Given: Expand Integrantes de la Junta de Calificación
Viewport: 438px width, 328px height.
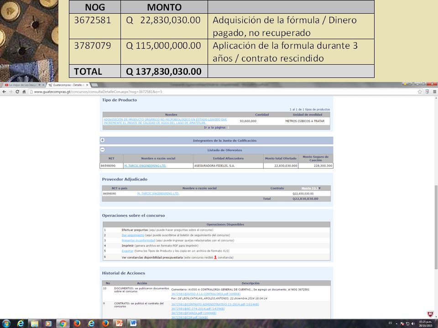Looking at the screenshot, I should click(103, 140).
